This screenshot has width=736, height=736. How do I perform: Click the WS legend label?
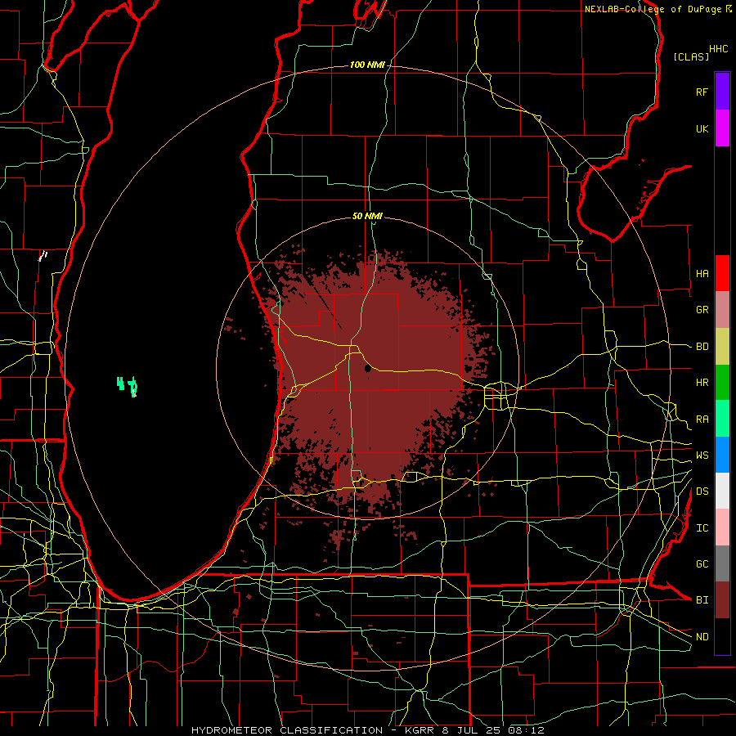point(702,456)
